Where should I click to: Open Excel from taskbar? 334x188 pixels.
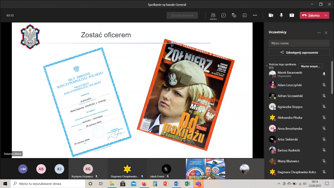tap(187, 184)
